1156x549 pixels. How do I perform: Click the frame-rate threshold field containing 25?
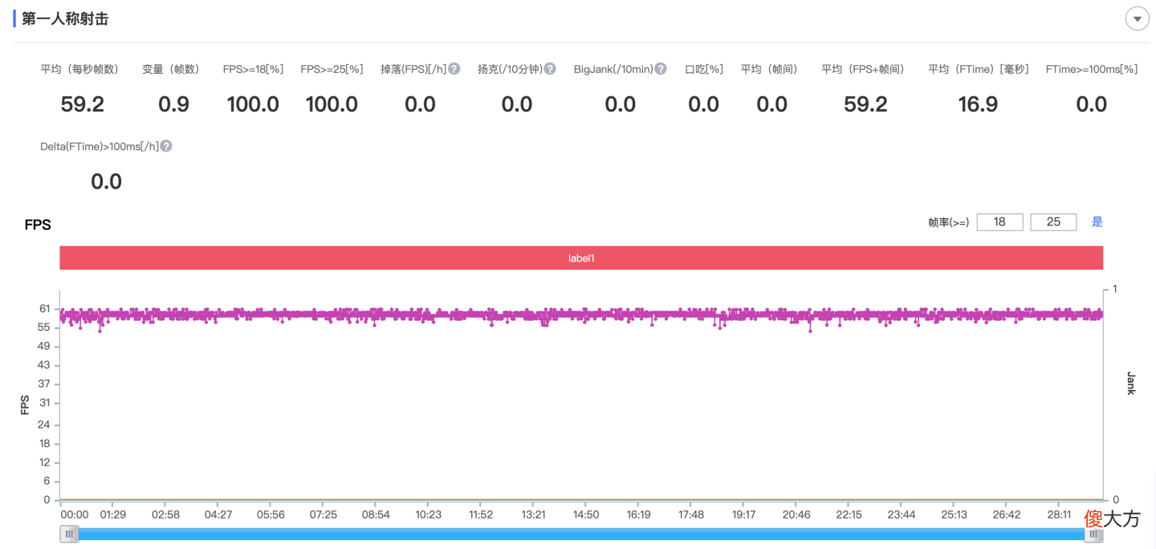click(1053, 222)
